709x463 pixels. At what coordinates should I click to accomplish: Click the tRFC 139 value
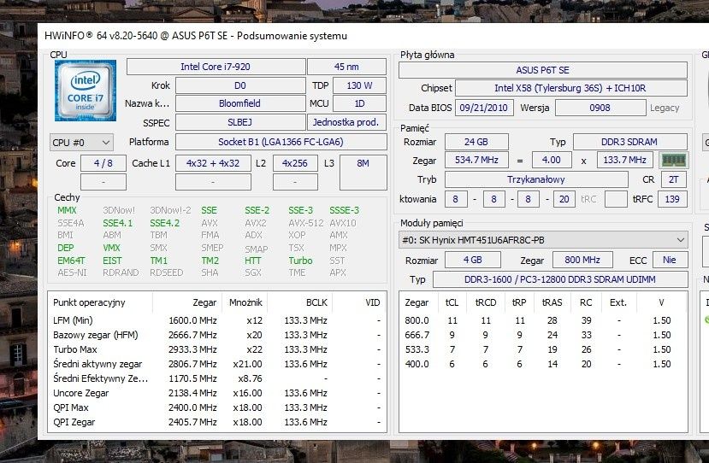tap(672, 199)
